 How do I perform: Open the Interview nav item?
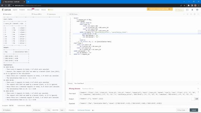(x=30, y=10)
